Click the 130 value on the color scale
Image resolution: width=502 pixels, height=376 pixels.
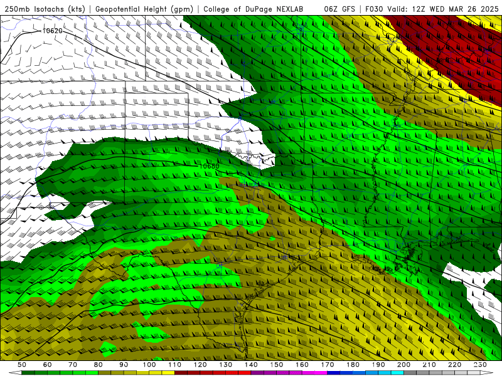[226, 365]
